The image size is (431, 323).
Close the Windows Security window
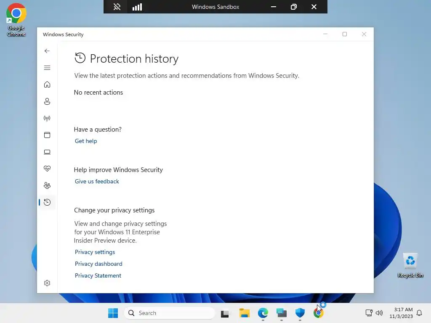click(364, 34)
